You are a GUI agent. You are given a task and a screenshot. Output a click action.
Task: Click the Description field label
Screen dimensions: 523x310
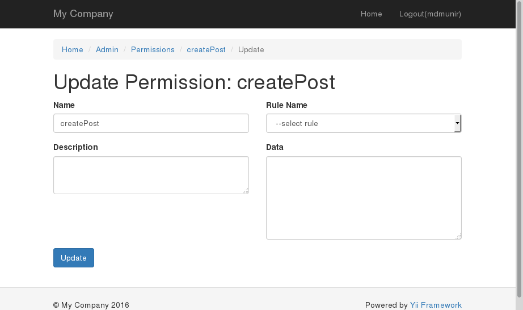tap(75, 147)
